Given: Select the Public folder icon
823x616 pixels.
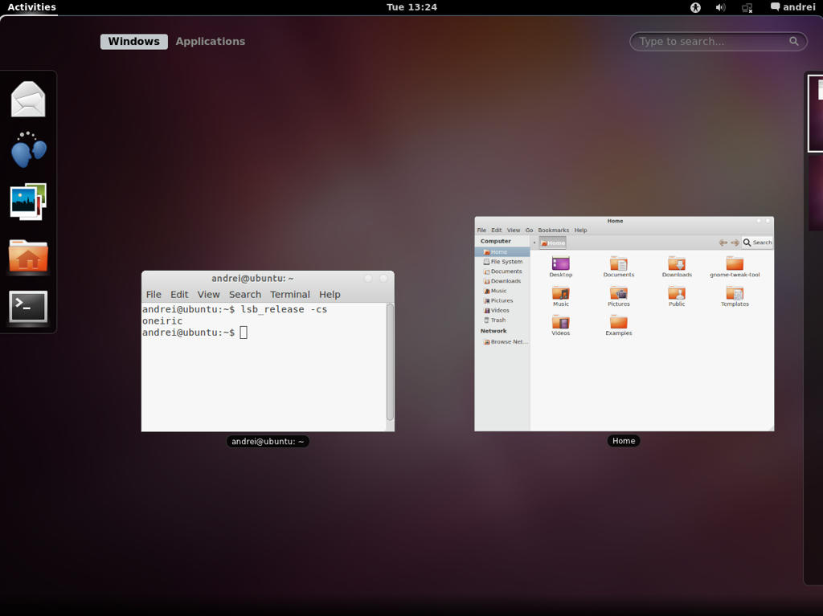Looking at the screenshot, I should [677, 296].
